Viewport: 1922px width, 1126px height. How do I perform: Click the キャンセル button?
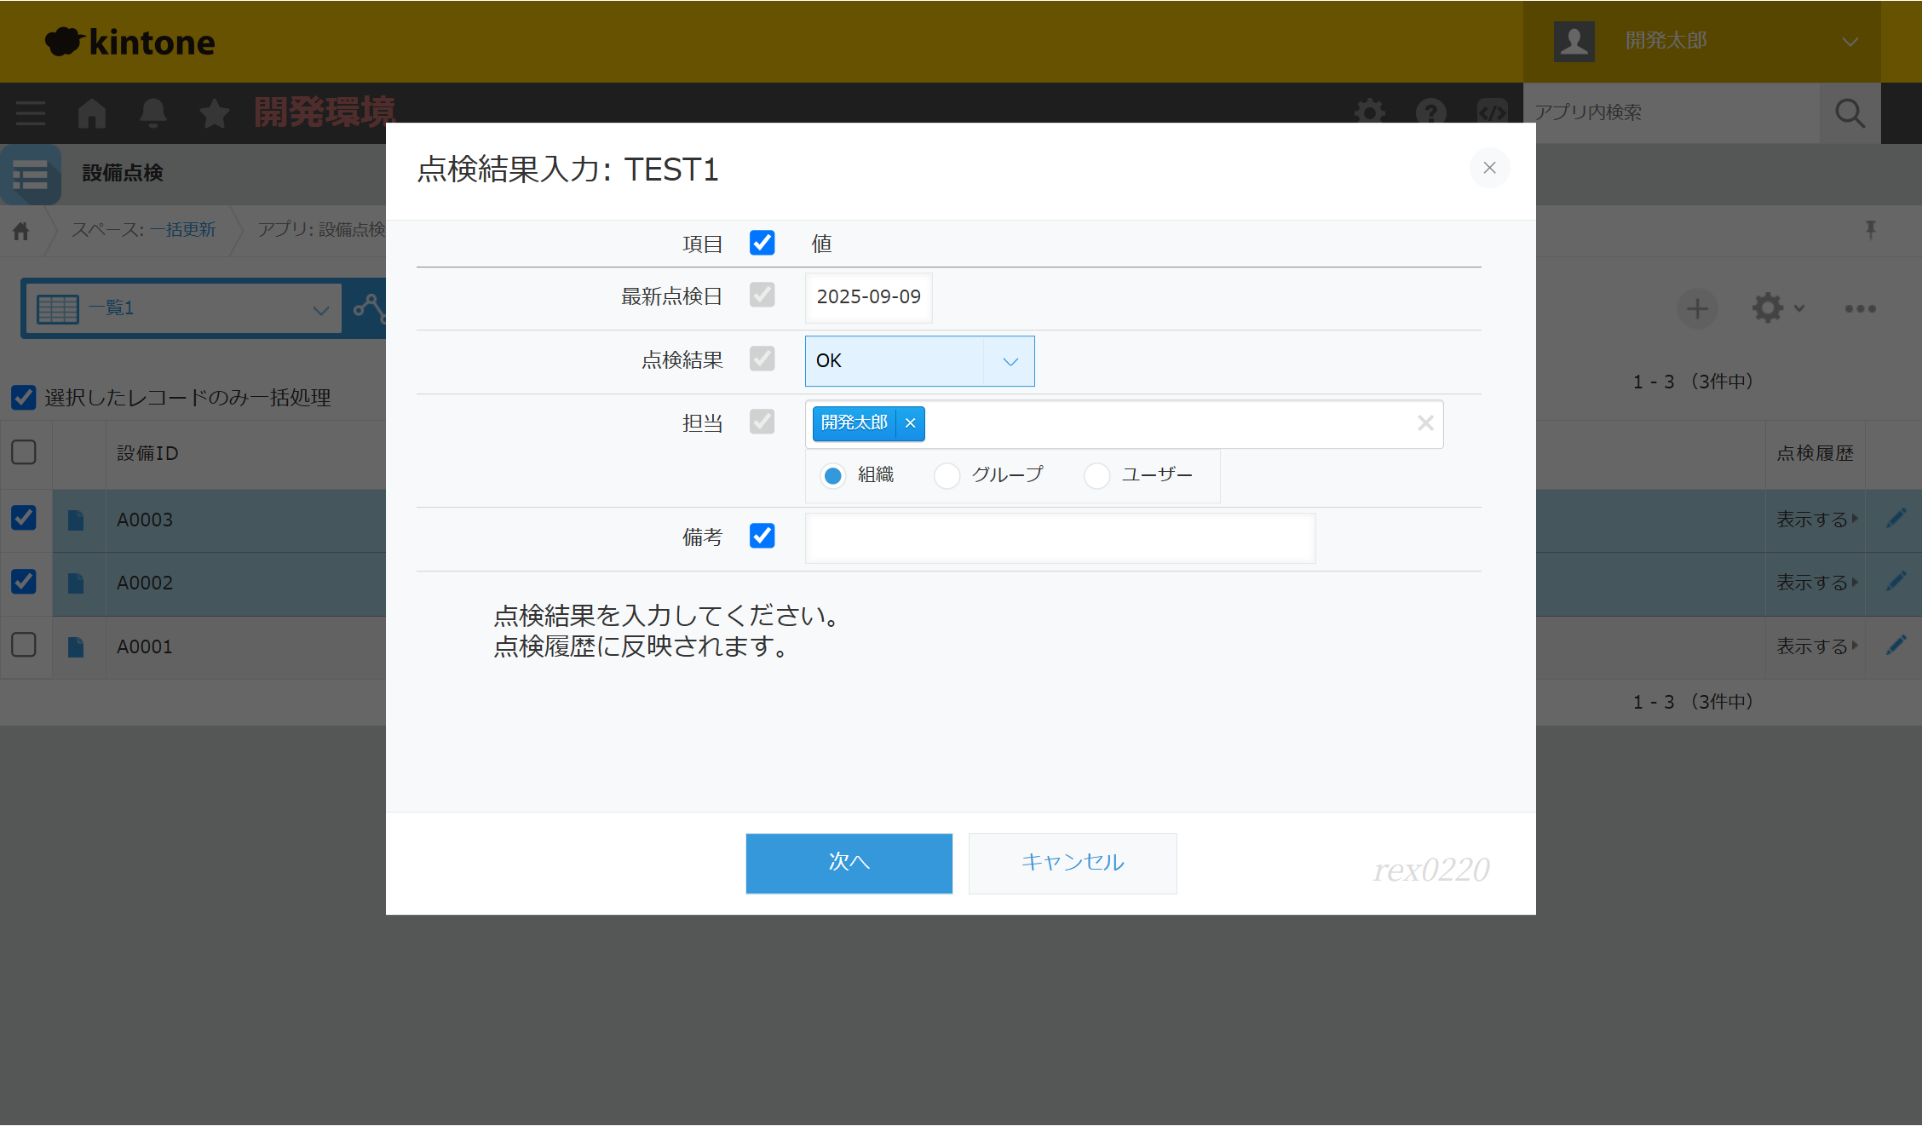click(x=1072, y=863)
